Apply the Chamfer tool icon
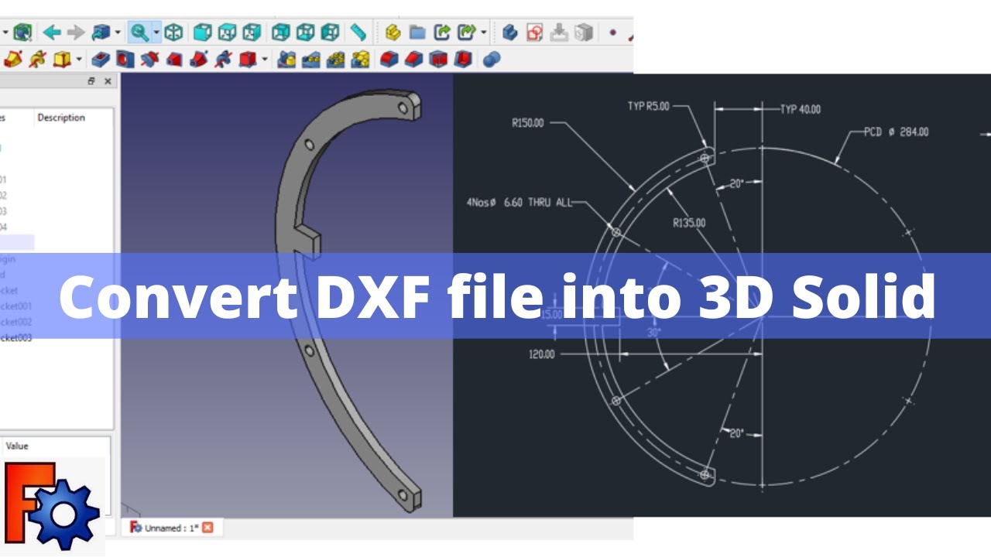The width and height of the screenshot is (991, 557). [x=414, y=59]
